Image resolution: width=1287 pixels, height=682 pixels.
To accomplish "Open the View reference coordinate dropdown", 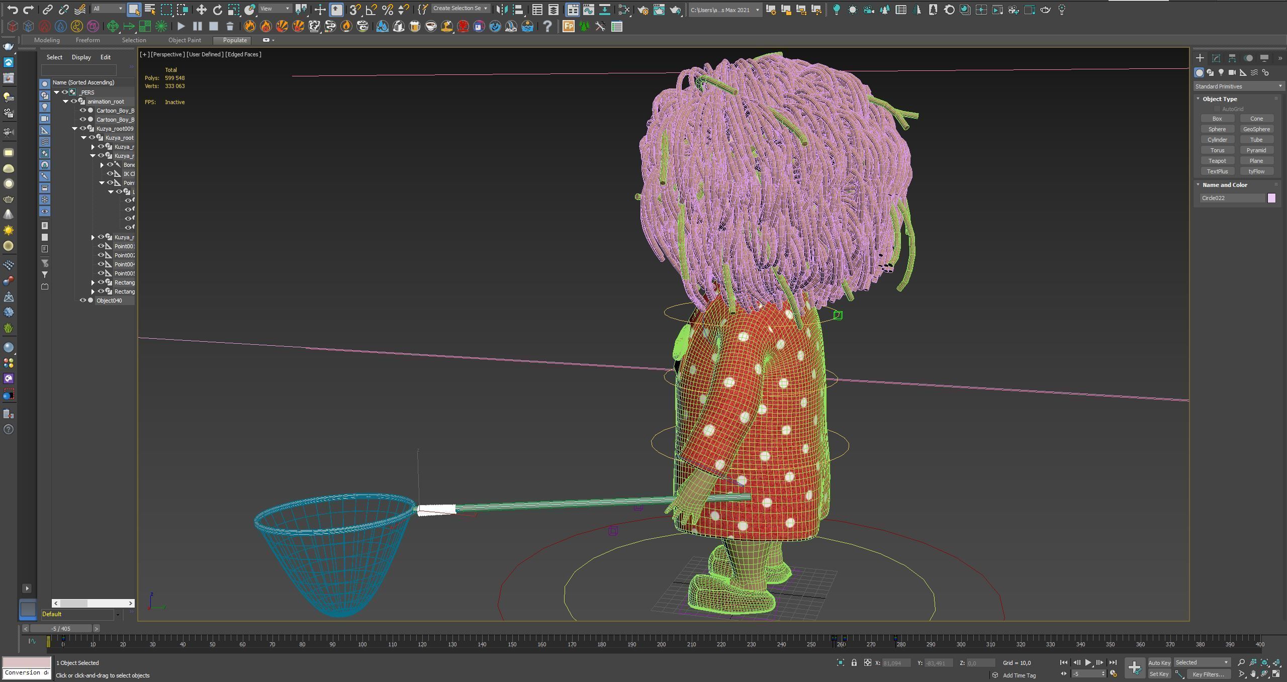I will [275, 9].
